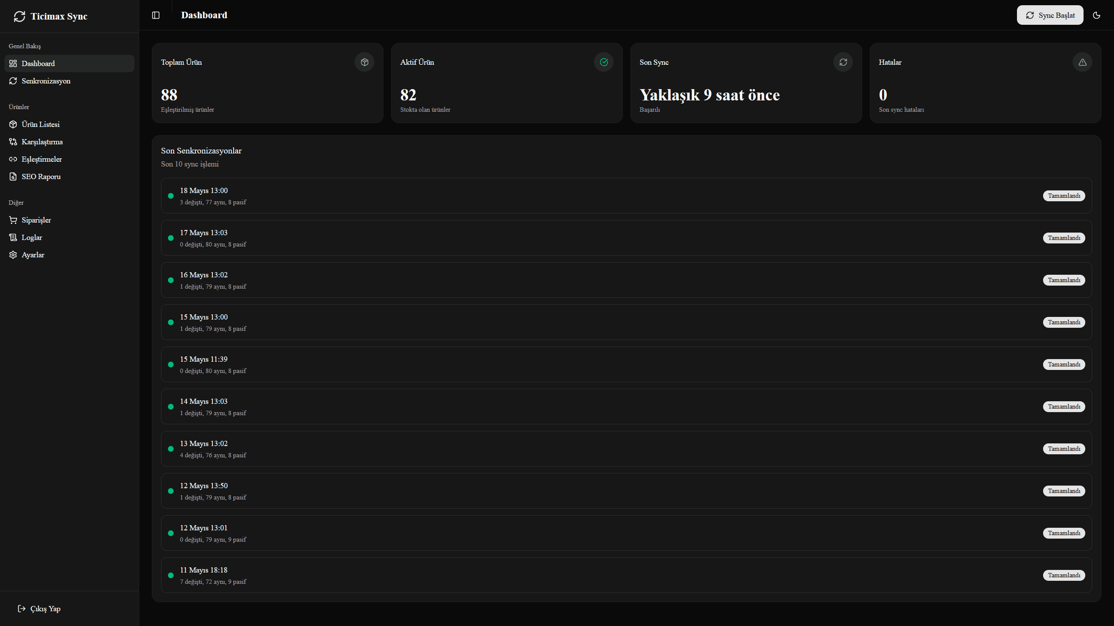1114x626 pixels.
Task: Click the "Yaklaşık 9 saat önce" text
Action: [x=710, y=95]
